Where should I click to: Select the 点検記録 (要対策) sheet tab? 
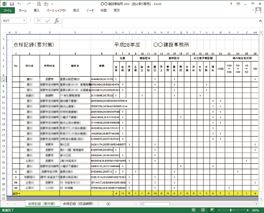42,204
